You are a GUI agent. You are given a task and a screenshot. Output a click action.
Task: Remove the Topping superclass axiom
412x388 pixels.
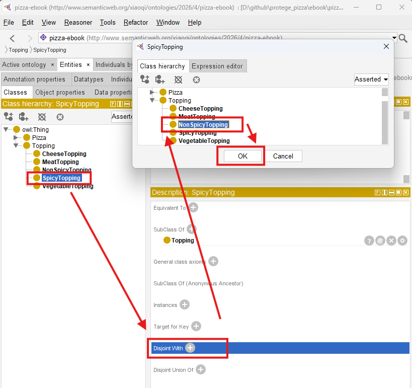(391, 241)
